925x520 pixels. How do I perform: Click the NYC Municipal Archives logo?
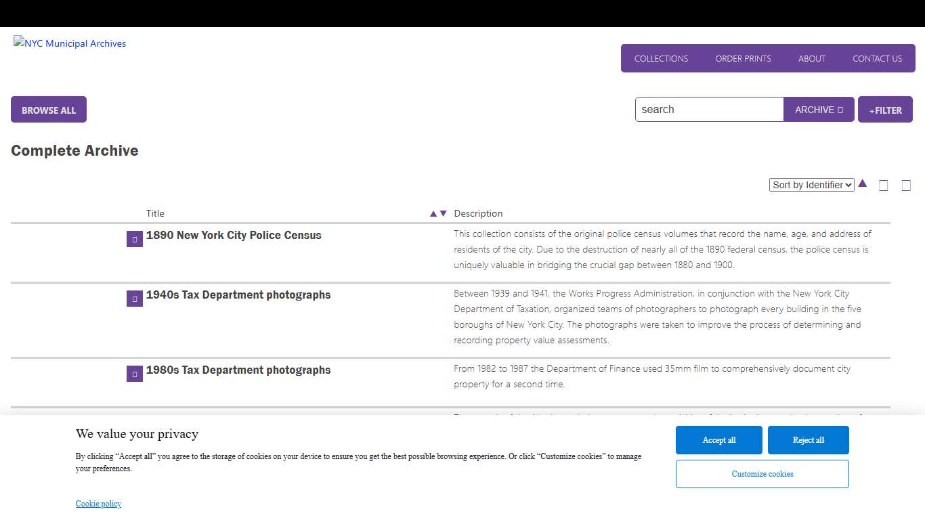pyautogui.click(x=69, y=43)
